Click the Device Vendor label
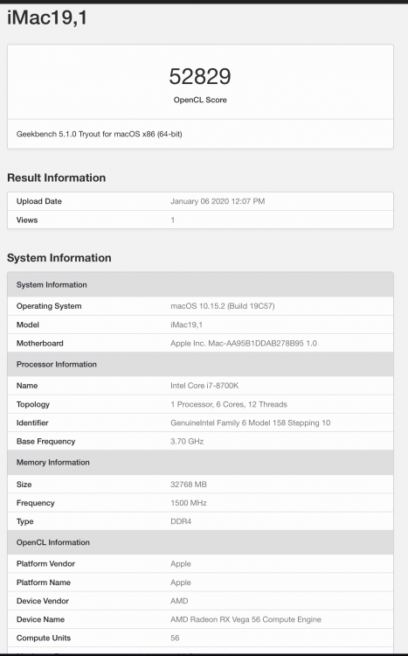This screenshot has width=408, height=656. [43, 601]
